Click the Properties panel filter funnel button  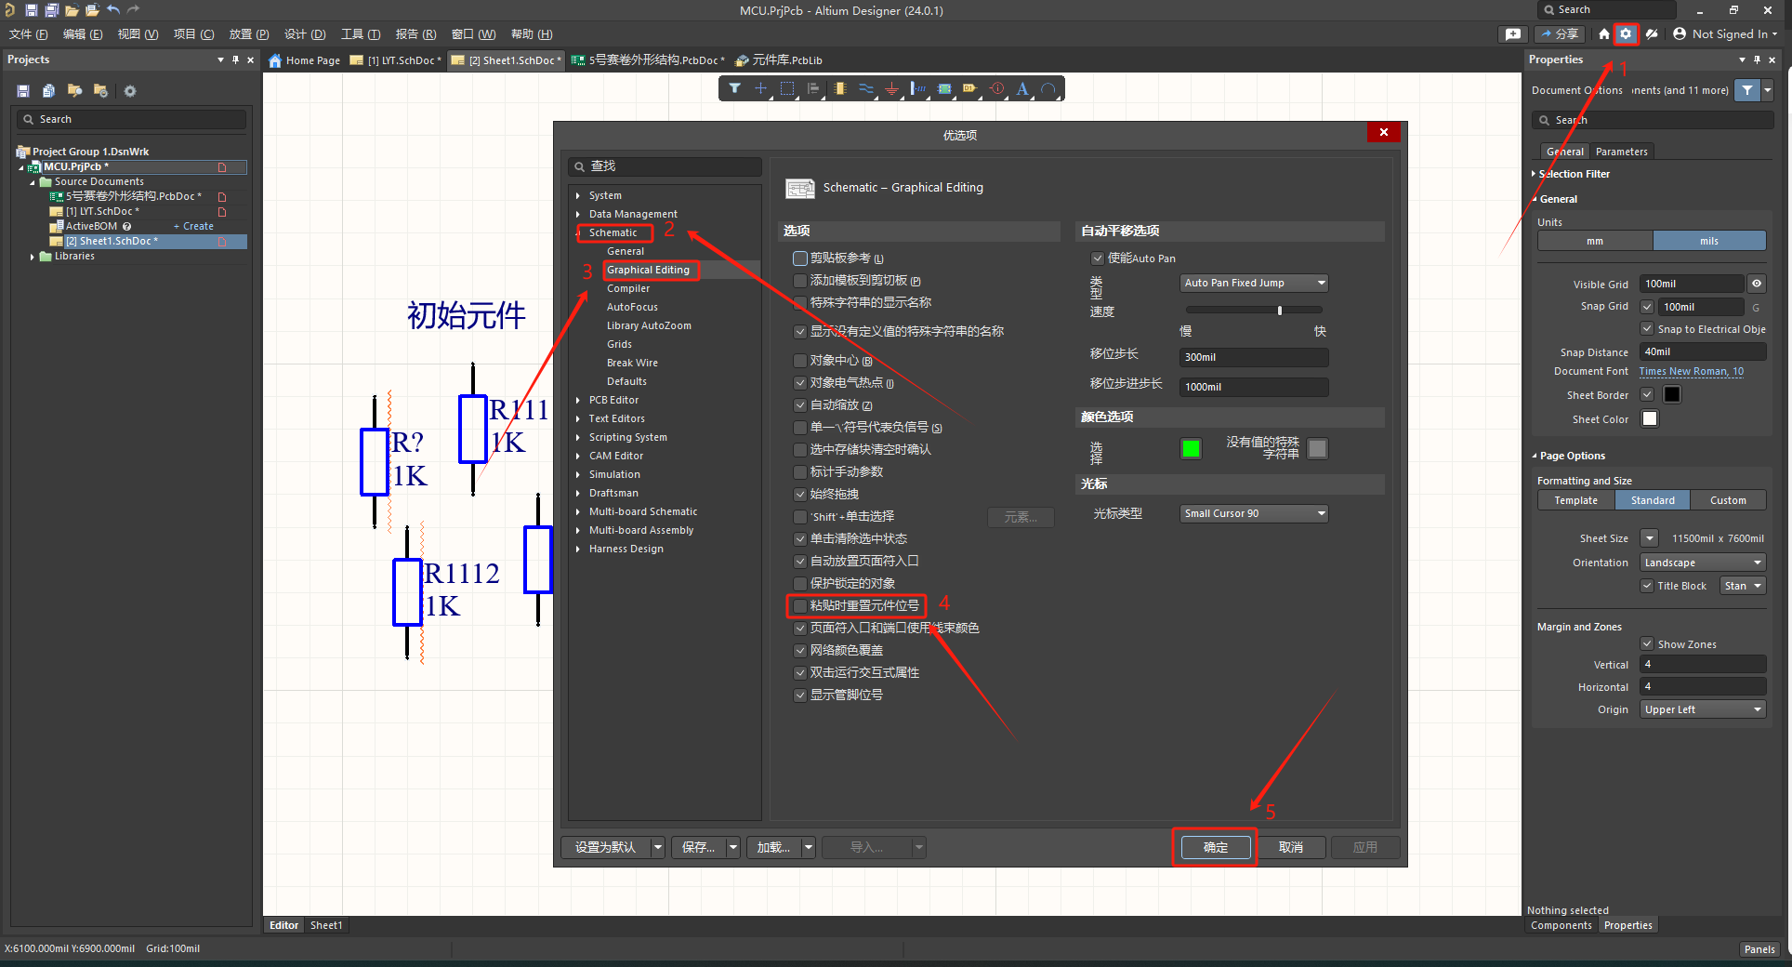click(1748, 90)
